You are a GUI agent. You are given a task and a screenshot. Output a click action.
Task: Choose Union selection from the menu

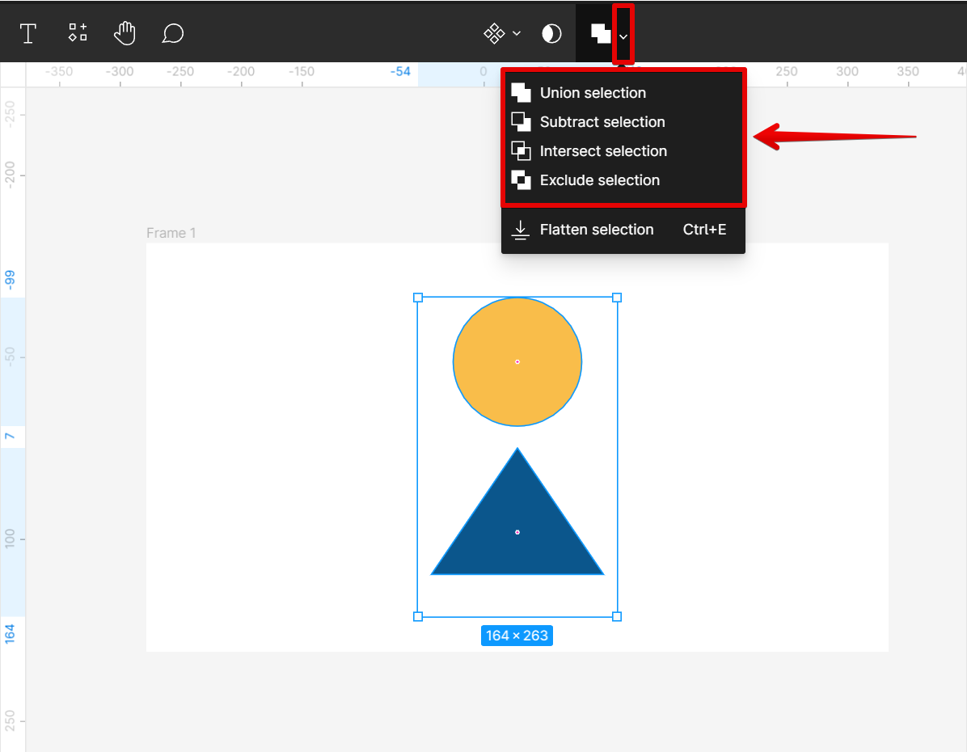[x=592, y=93]
